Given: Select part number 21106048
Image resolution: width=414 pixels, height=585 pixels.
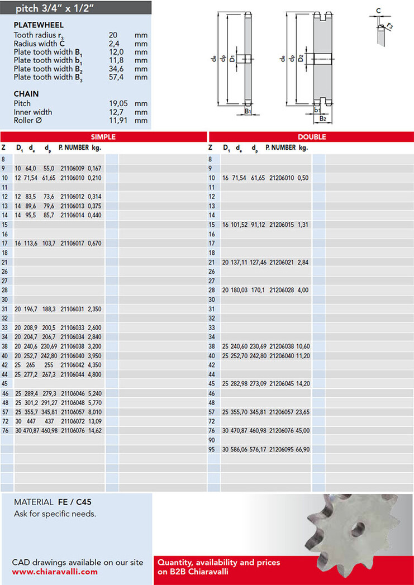Looking at the screenshot, I should tap(73, 402).
